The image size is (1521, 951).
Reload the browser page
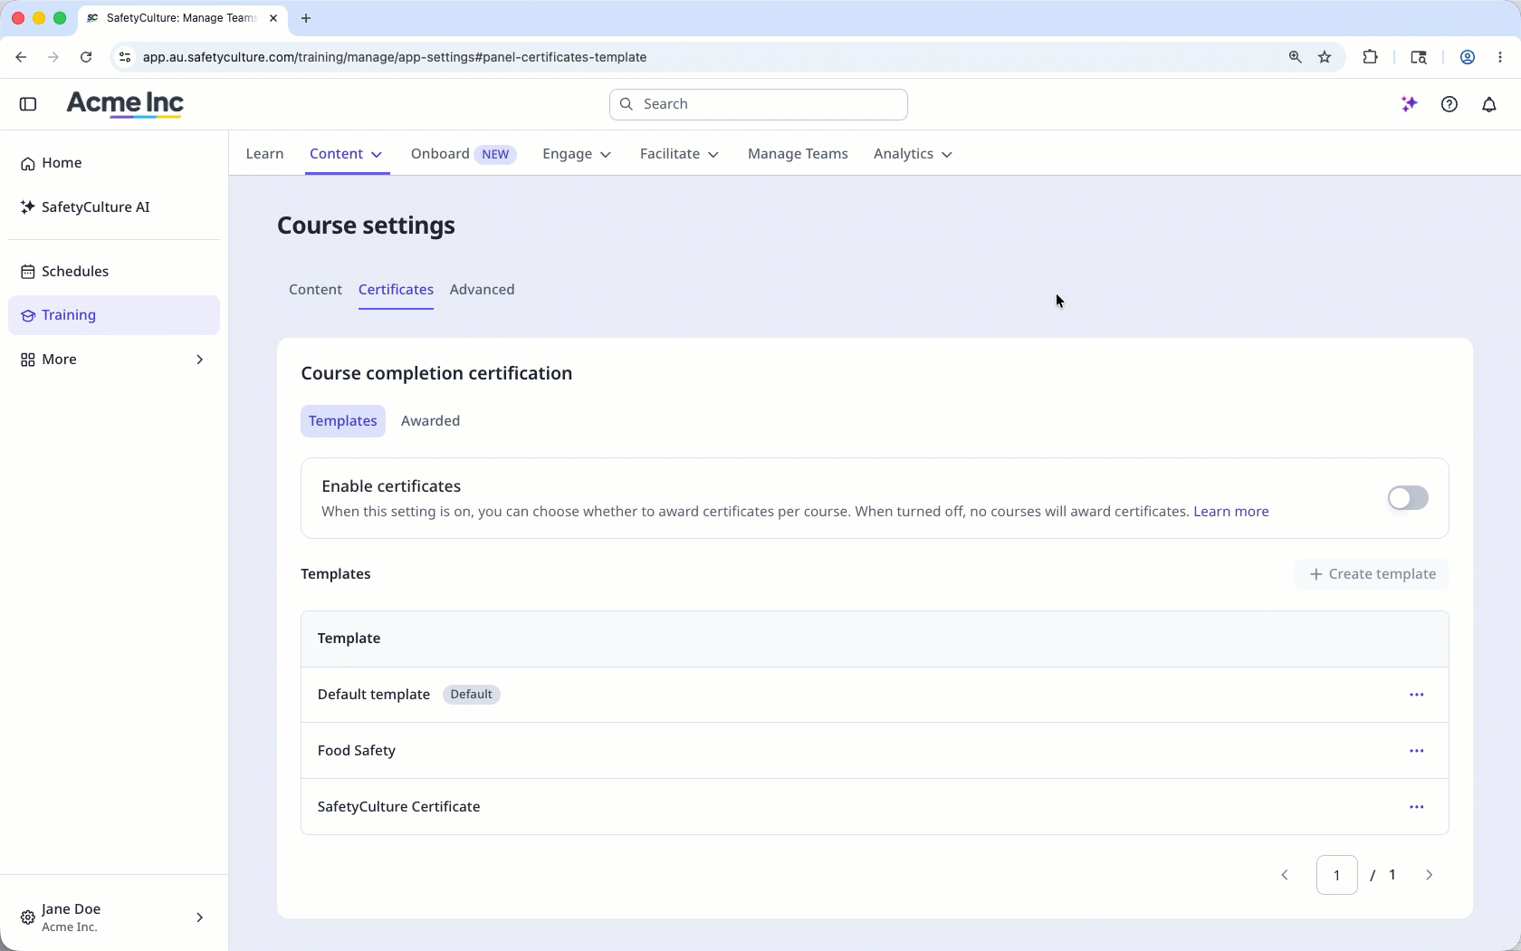click(x=86, y=57)
